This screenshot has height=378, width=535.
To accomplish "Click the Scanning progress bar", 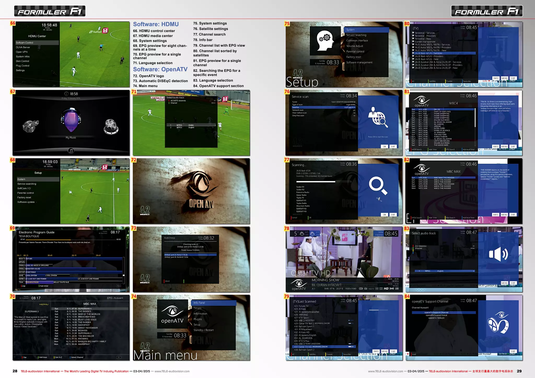I will [323, 182].
